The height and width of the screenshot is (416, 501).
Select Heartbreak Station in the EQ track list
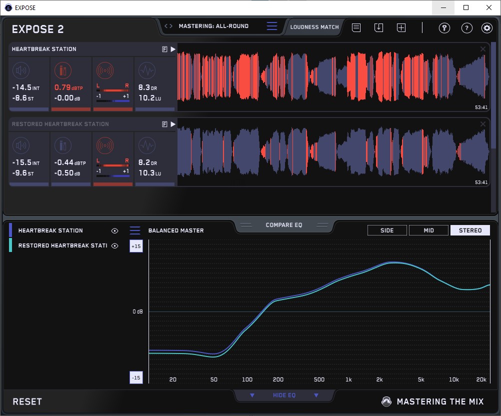(50, 230)
